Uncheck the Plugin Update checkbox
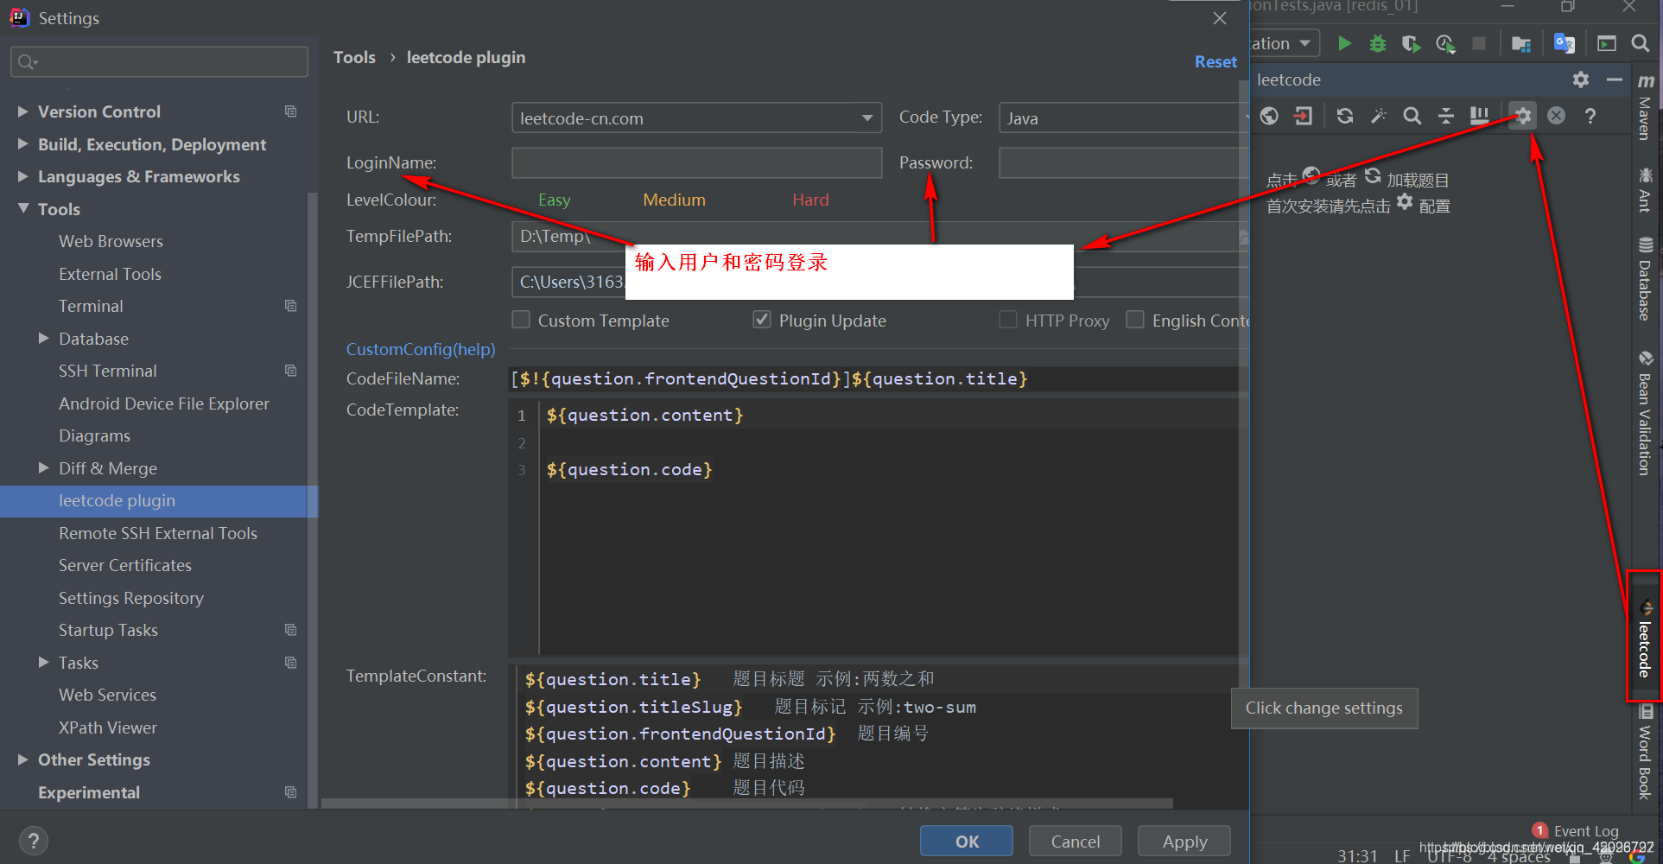The image size is (1663, 864). tap(762, 320)
